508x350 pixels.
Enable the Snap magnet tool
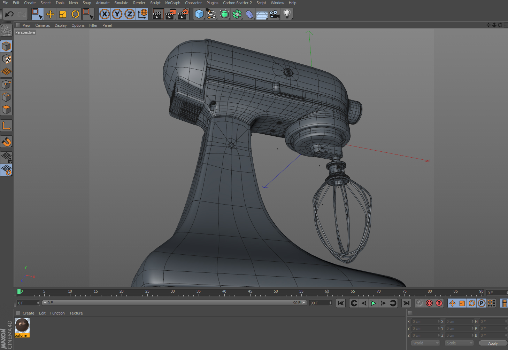7,142
